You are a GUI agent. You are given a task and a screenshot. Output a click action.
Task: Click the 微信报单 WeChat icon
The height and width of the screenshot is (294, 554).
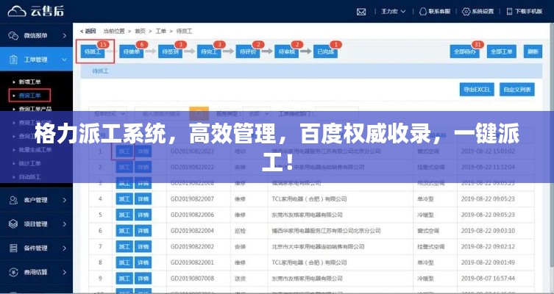pyautogui.click(x=13, y=35)
